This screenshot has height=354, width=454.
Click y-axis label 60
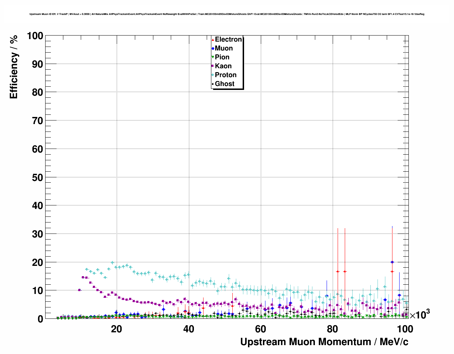tap(37, 149)
